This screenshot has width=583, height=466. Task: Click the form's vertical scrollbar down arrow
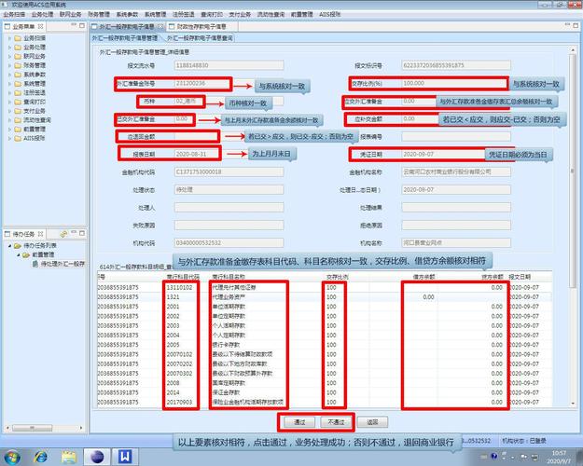point(574,404)
